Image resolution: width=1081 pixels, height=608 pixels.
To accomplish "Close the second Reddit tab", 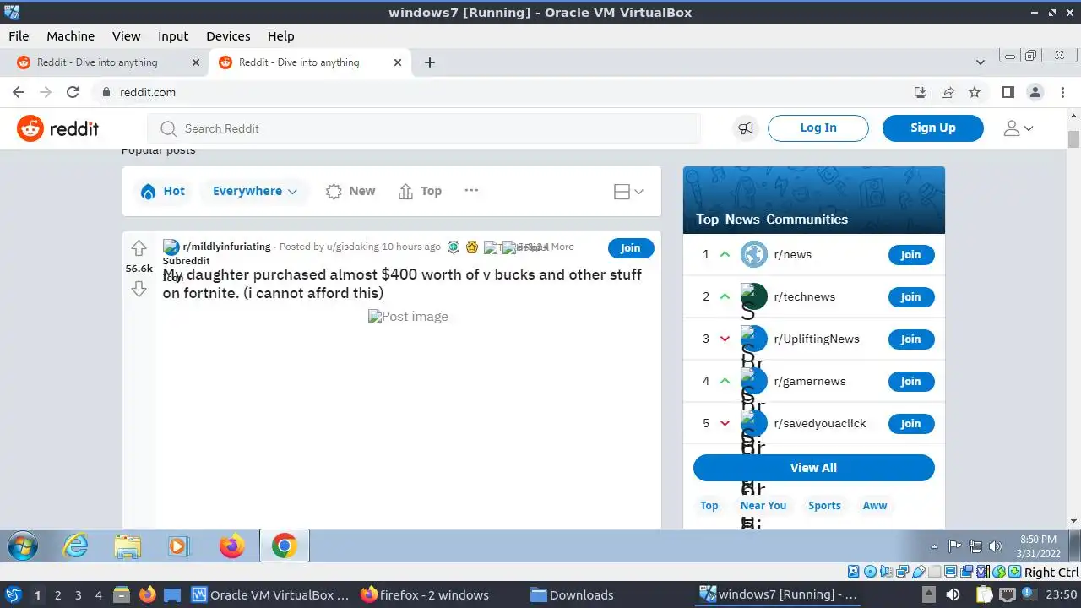I will pyautogui.click(x=398, y=62).
